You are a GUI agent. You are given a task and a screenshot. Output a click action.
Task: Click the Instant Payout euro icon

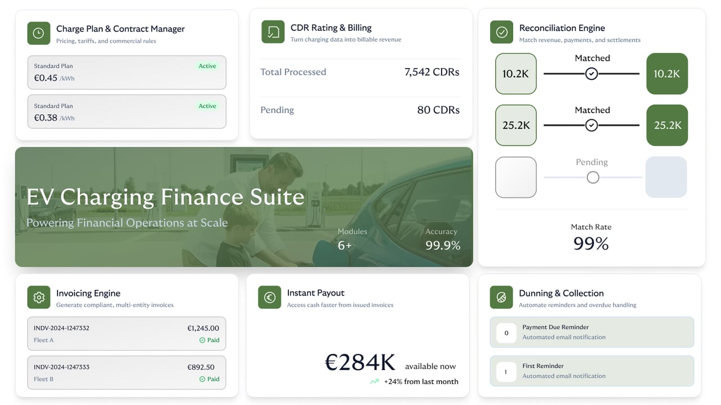point(269,297)
